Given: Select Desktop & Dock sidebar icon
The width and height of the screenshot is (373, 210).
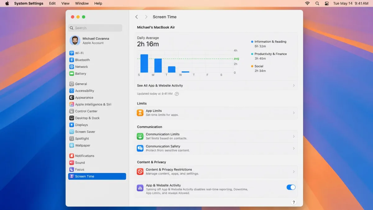Looking at the screenshot, I should pyautogui.click(x=71, y=118).
